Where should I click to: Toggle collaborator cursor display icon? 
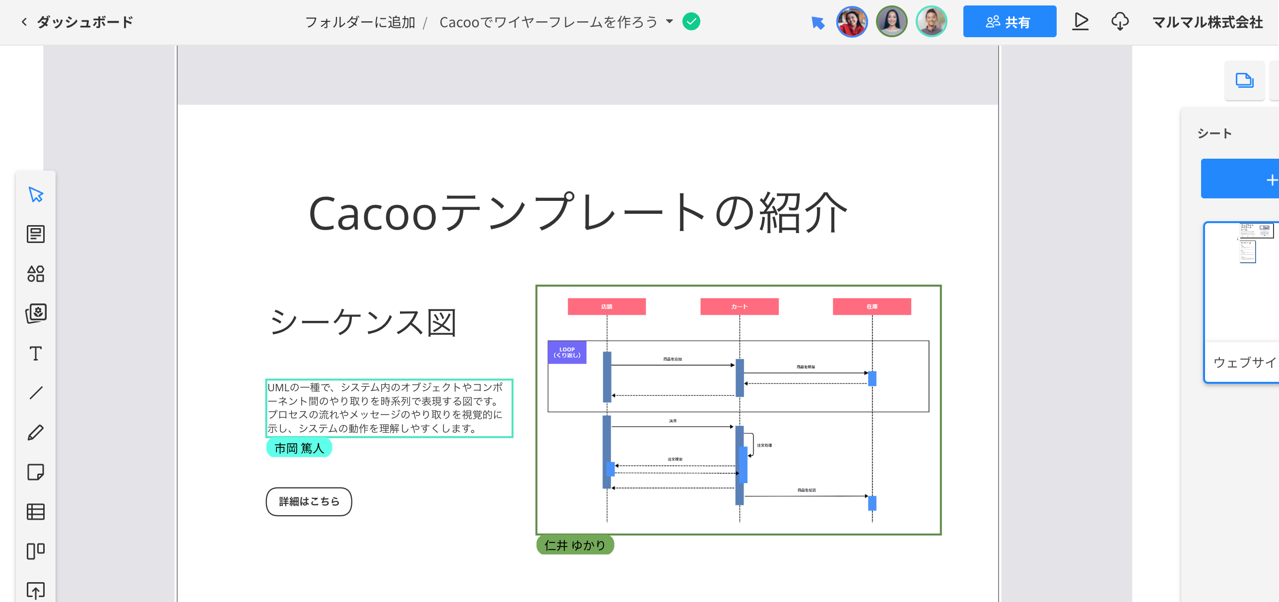tap(818, 22)
